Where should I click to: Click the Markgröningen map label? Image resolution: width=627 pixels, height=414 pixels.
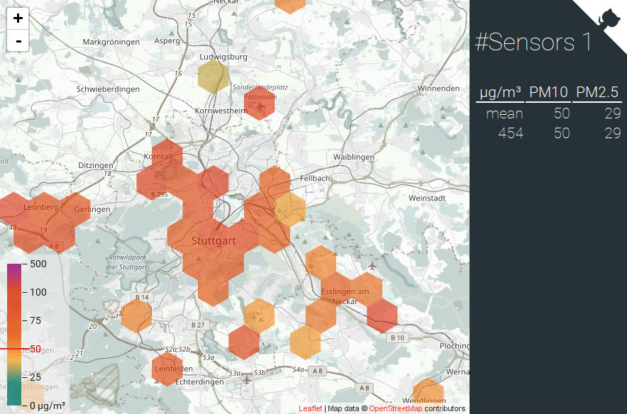111,42
